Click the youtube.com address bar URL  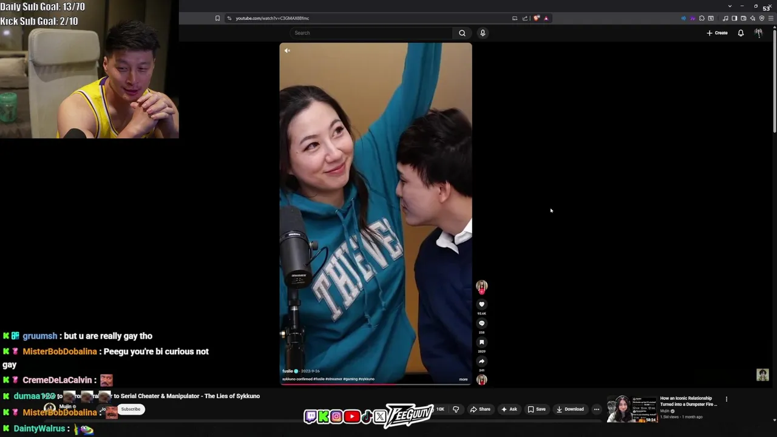click(272, 18)
